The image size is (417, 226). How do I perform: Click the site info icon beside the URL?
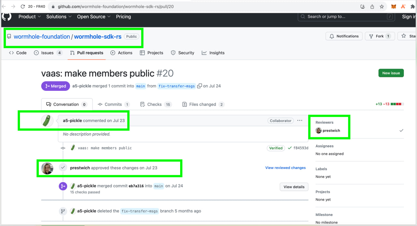click(x=53, y=7)
